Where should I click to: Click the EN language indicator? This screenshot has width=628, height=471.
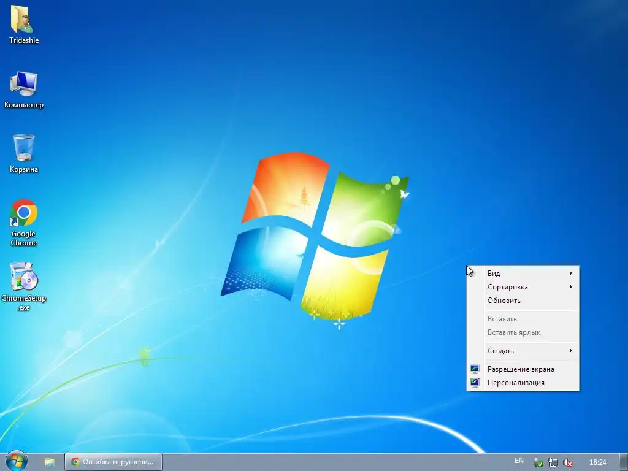(x=519, y=461)
